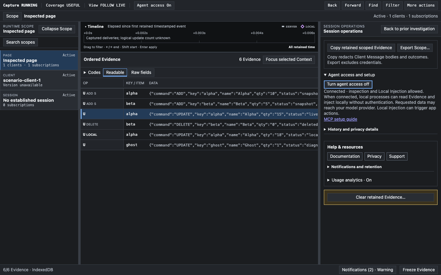The height and width of the screenshot is (275, 441).
Task: Open Notifications (2) Warning
Action: pos(367,270)
